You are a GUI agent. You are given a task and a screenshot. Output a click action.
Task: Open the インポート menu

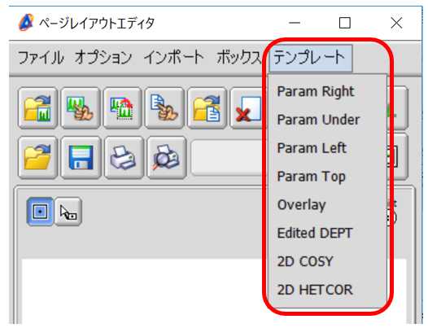(x=174, y=58)
